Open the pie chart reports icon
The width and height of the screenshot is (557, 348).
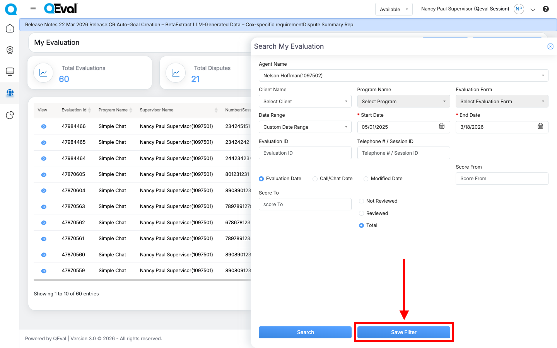coord(10,115)
